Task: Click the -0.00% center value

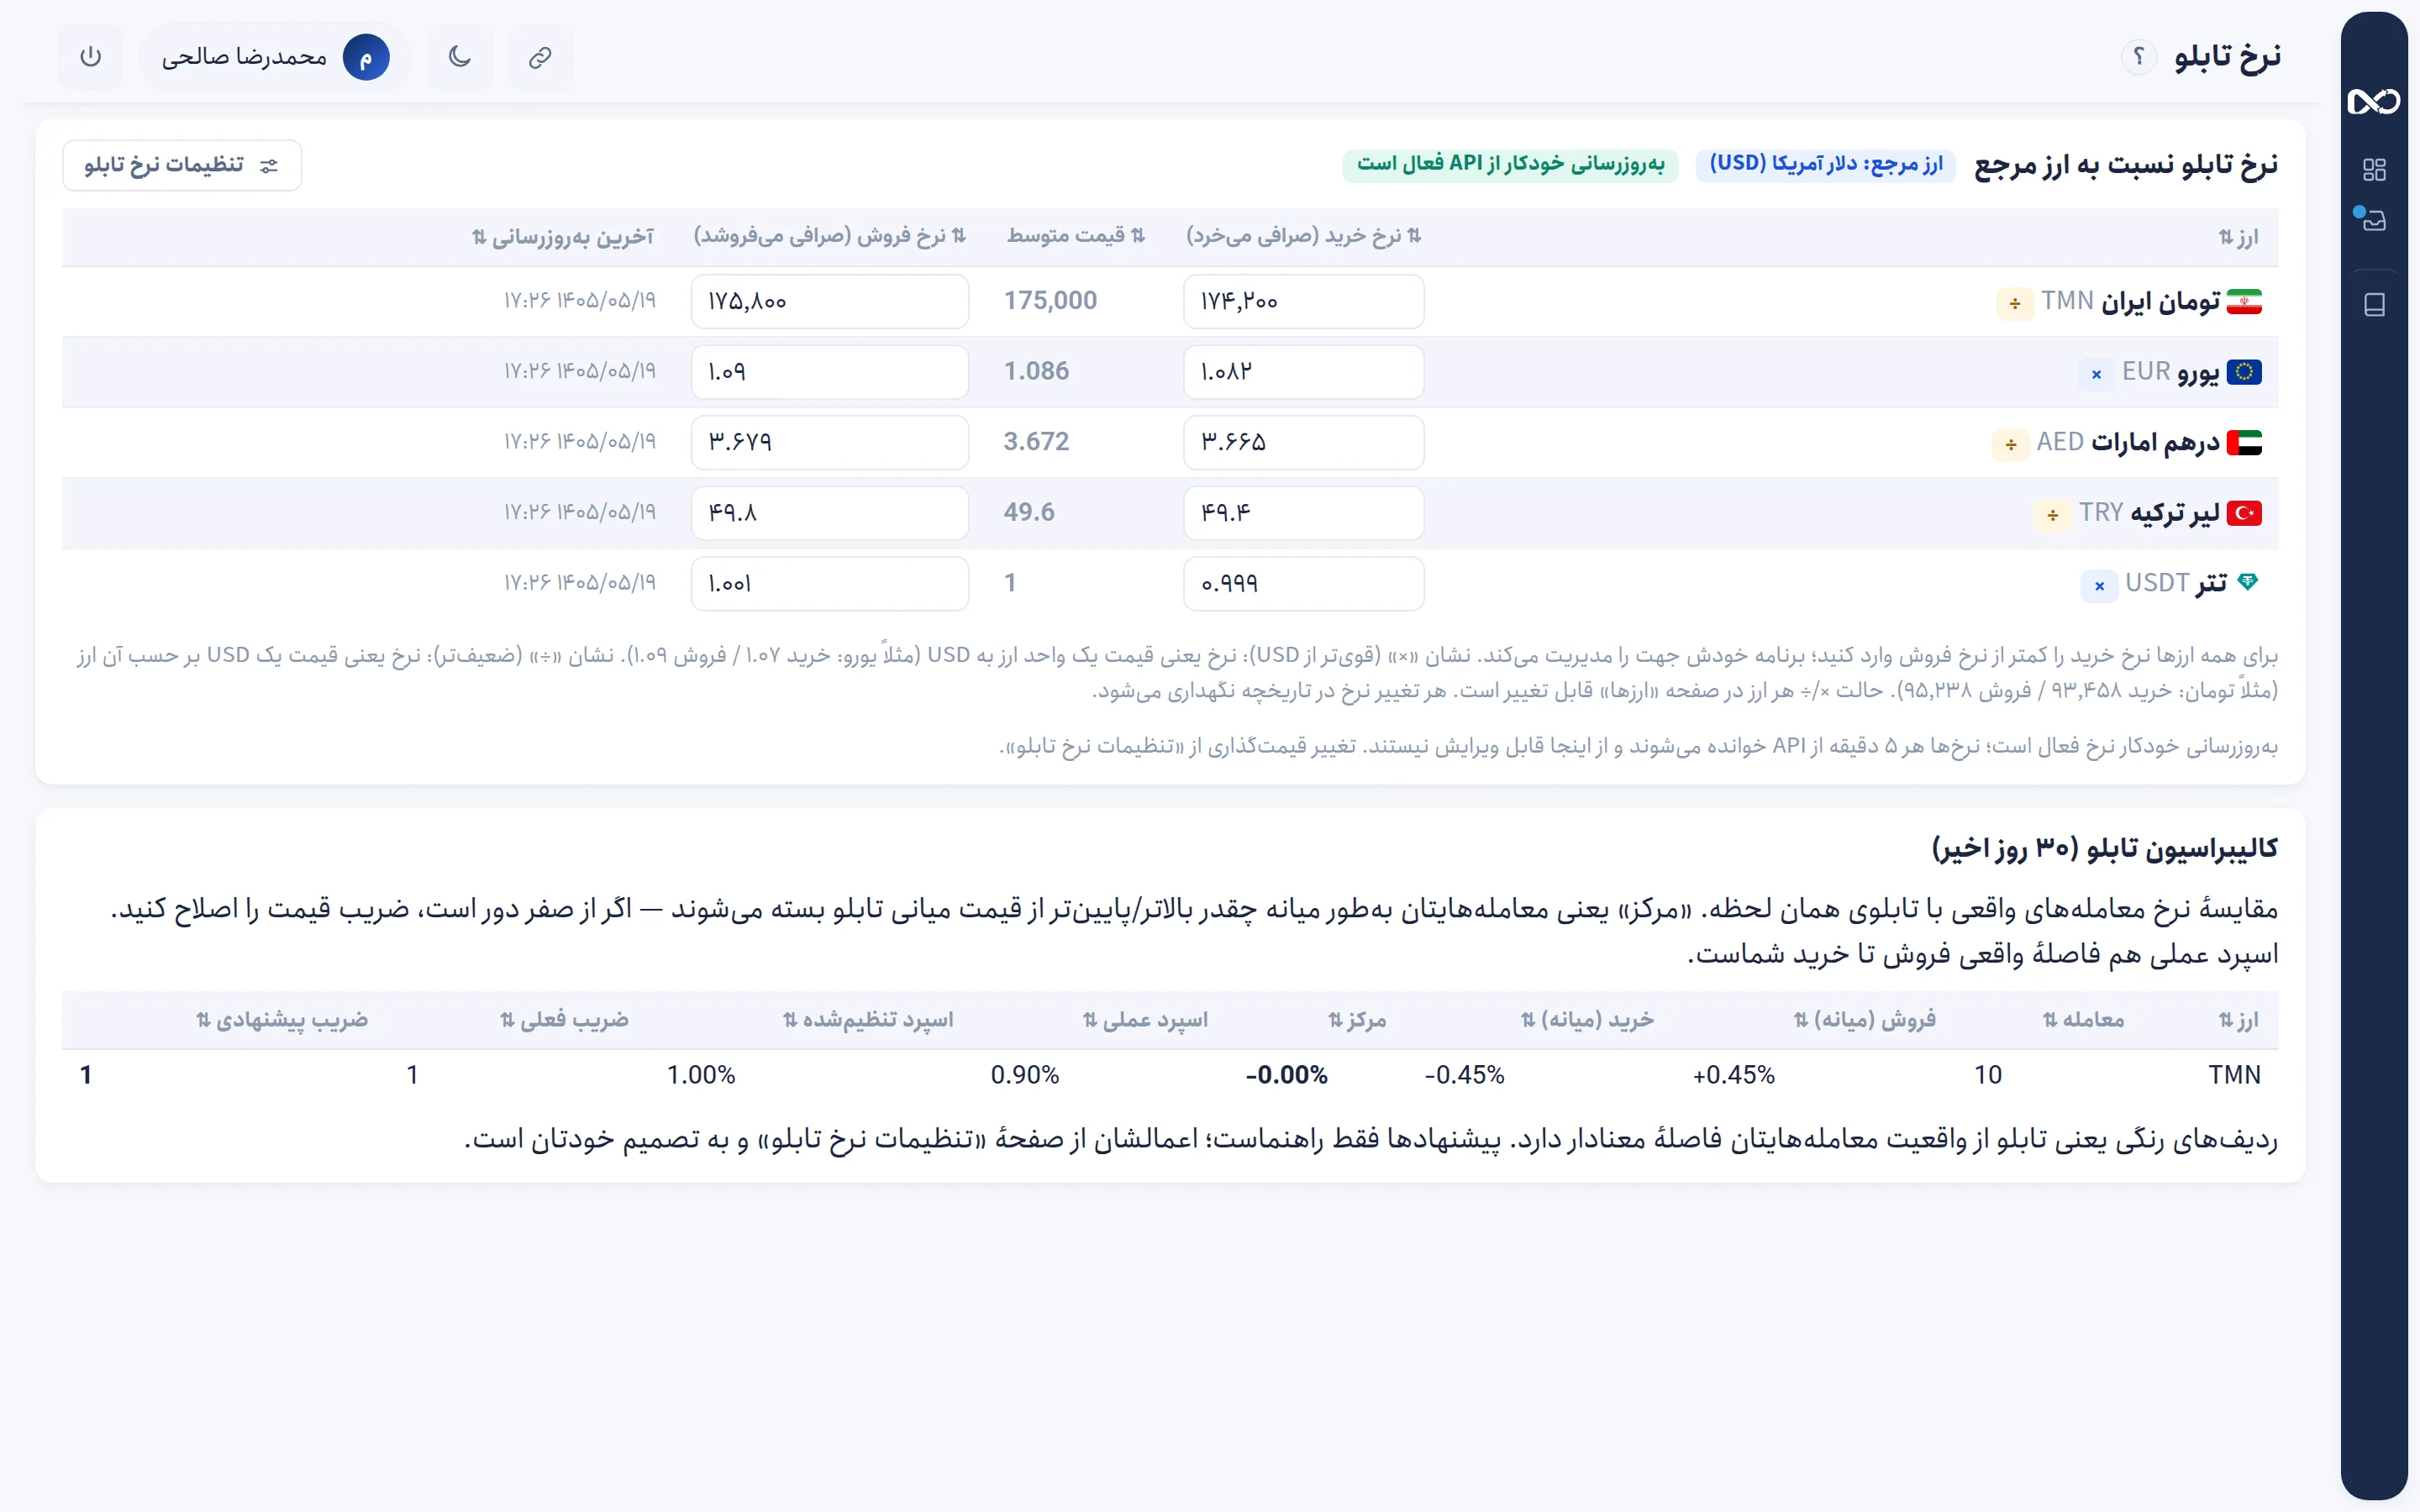Action: (1286, 1076)
